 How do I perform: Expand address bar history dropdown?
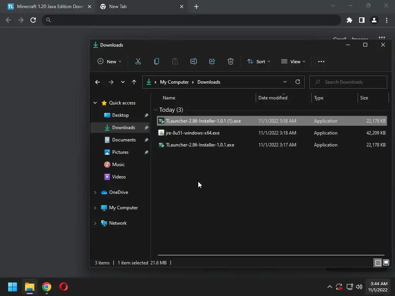point(285,82)
